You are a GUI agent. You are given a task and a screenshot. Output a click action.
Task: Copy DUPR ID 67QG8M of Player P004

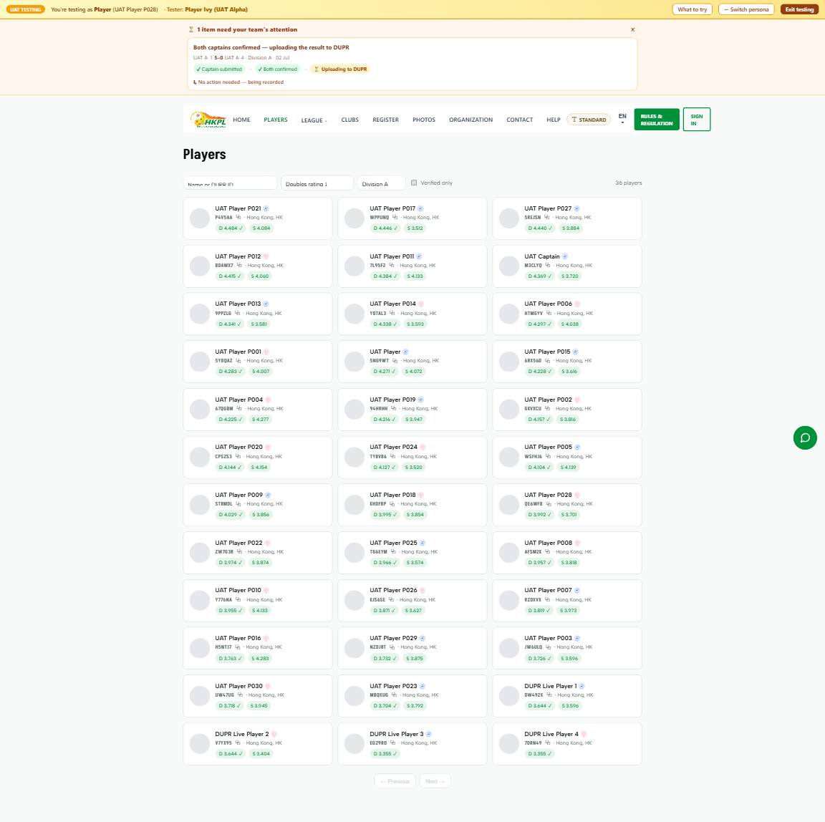pyautogui.click(x=239, y=408)
